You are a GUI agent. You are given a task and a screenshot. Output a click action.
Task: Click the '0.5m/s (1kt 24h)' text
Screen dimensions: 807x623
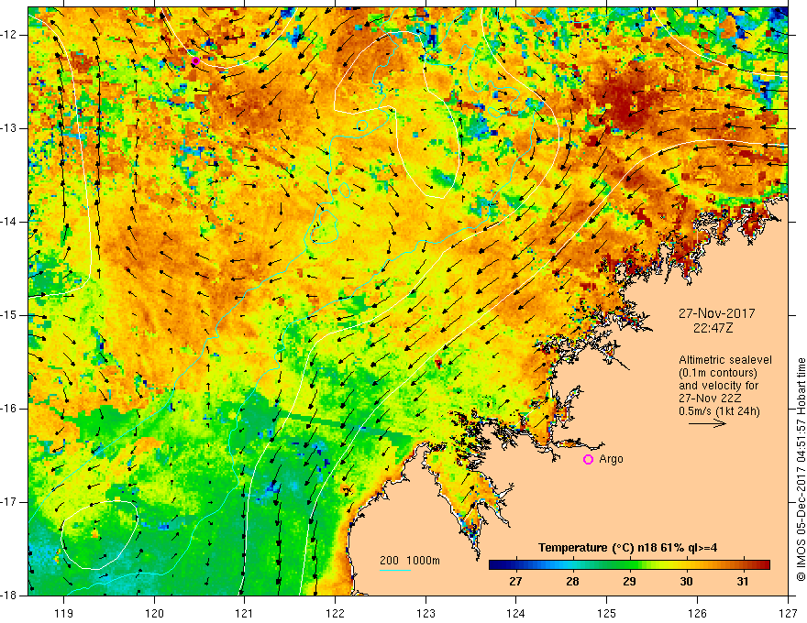719,411
